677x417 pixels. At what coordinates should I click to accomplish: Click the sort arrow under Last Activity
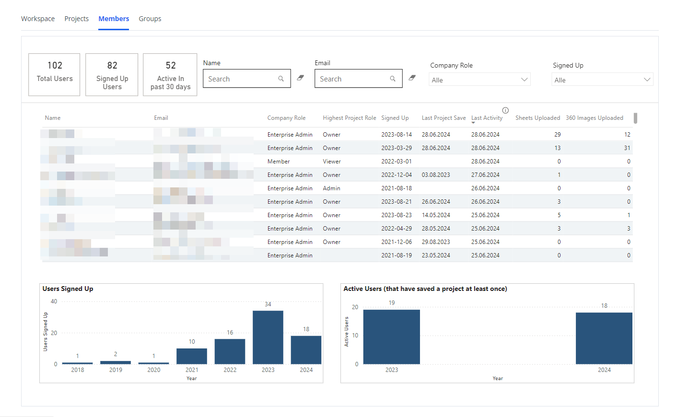pyautogui.click(x=473, y=123)
